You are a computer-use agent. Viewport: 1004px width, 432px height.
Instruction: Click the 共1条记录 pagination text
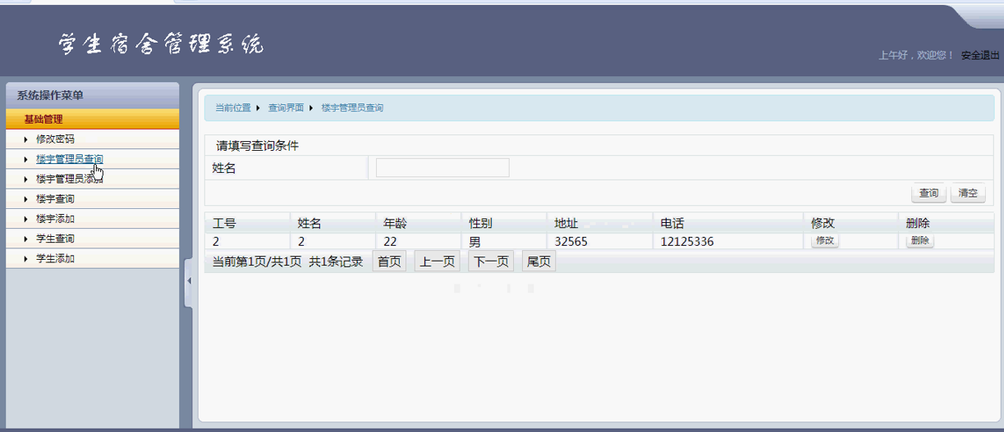[x=336, y=262]
